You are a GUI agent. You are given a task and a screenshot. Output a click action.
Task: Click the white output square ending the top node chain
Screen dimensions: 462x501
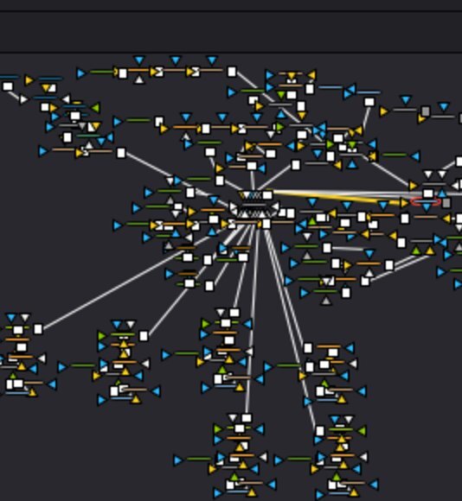pyautogui.click(x=232, y=72)
